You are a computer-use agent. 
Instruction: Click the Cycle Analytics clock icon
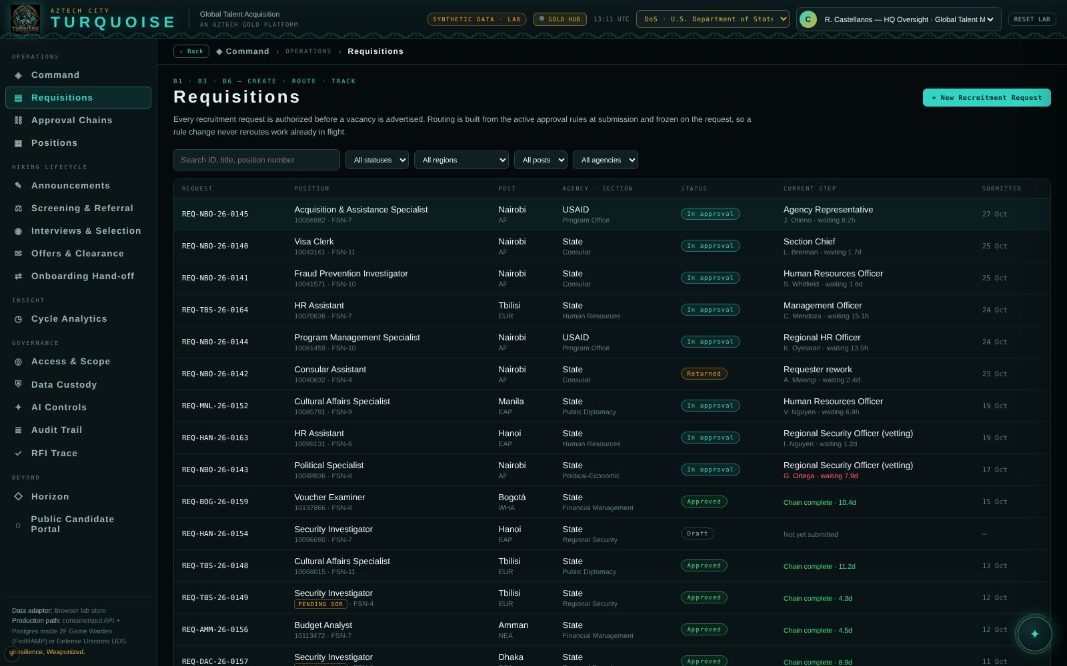click(x=18, y=319)
